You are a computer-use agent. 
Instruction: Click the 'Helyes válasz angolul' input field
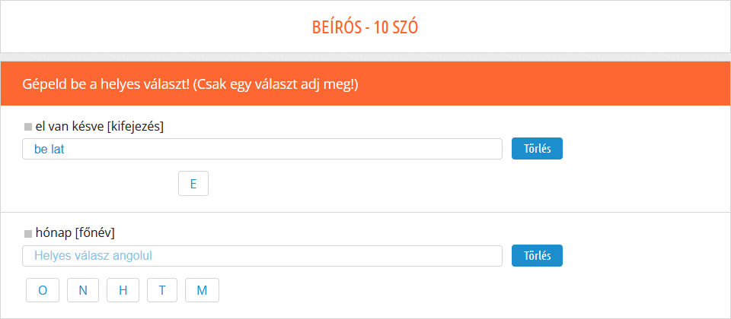coord(262,256)
